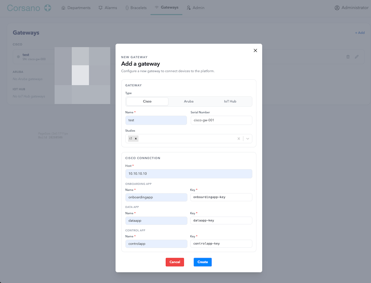Click the Departments building icon
The height and width of the screenshot is (283, 371).
tap(63, 8)
